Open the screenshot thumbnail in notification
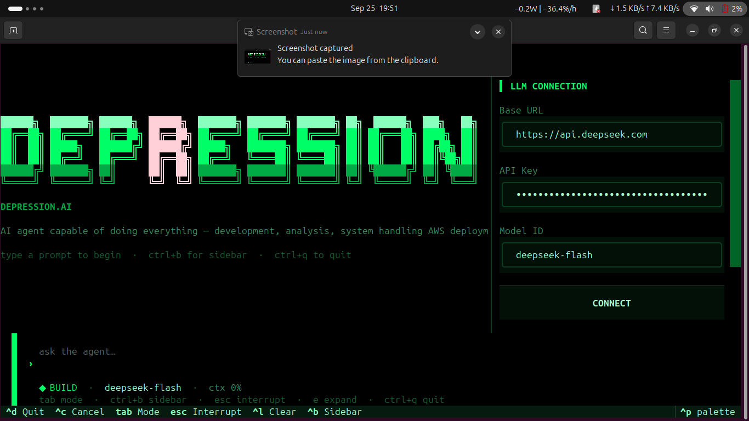The width and height of the screenshot is (749, 421). (x=258, y=56)
